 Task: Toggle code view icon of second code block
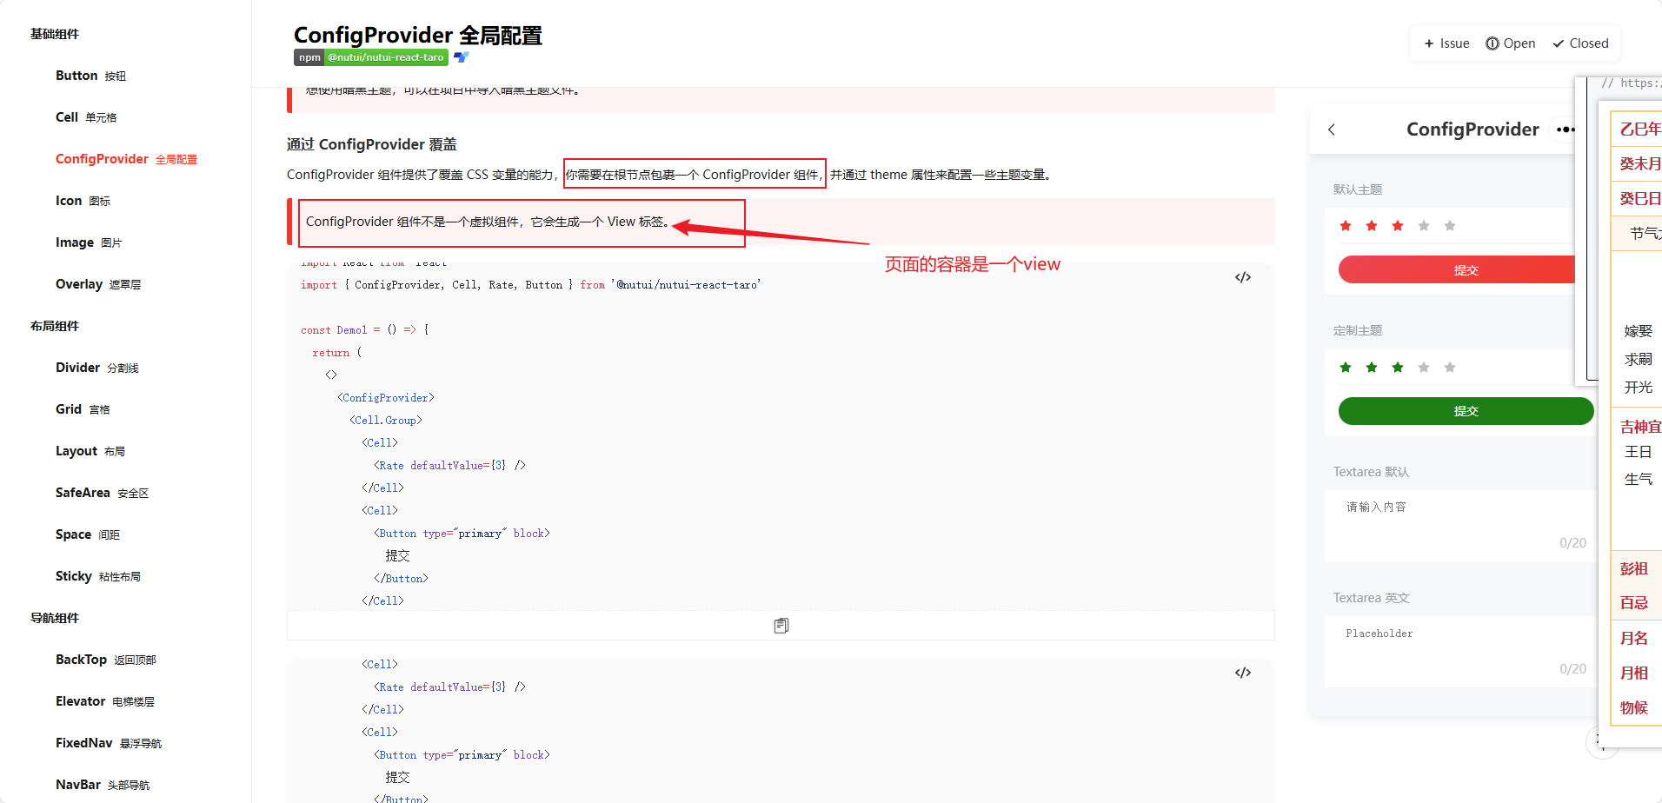pos(1243,673)
